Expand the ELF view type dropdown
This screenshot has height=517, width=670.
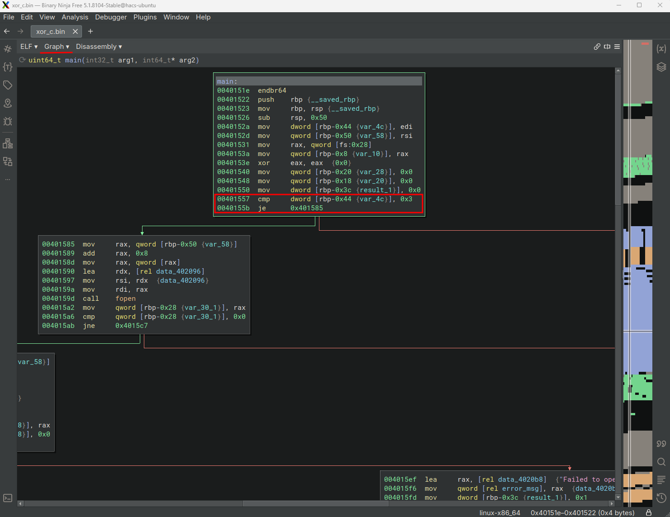click(29, 47)
